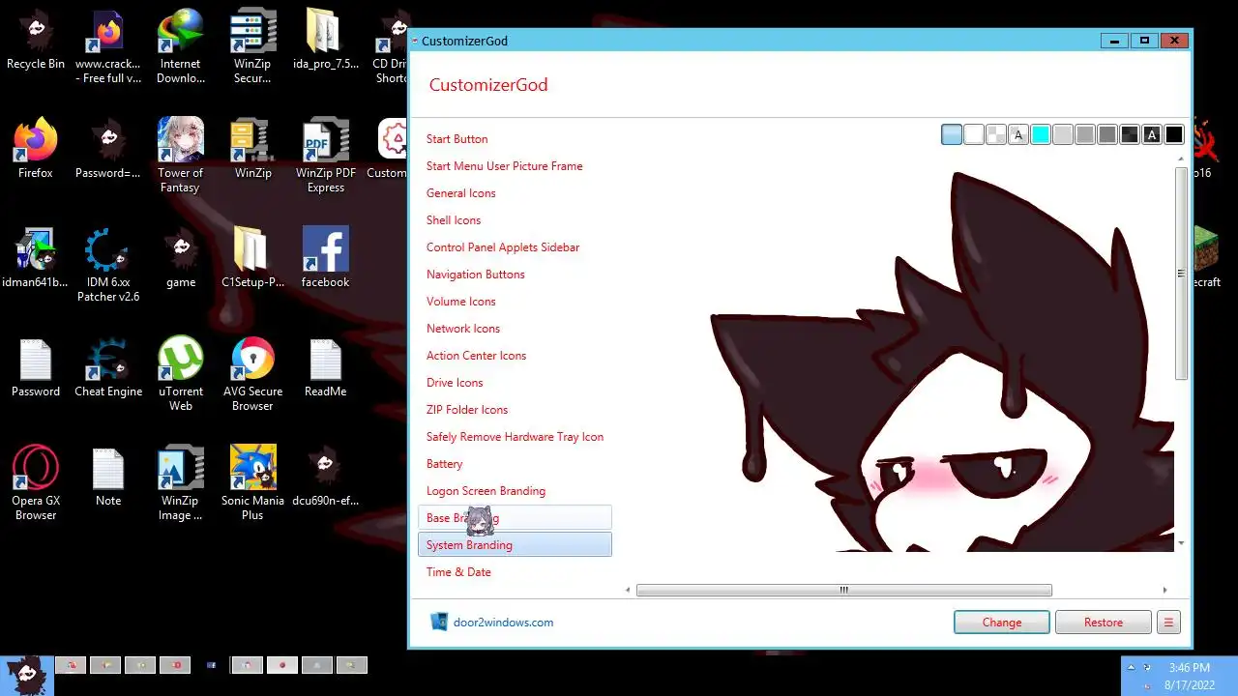
Task: Select the facebook desktop shortcut
Action: pos(326,259)
